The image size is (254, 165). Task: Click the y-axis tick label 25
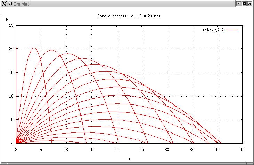coord(11,25)
